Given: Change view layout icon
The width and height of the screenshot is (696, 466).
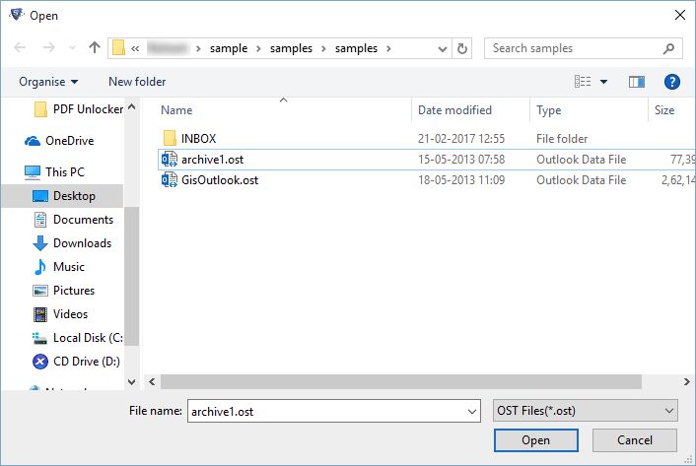Looking at the screenshot, I should (x=583, y=82).
